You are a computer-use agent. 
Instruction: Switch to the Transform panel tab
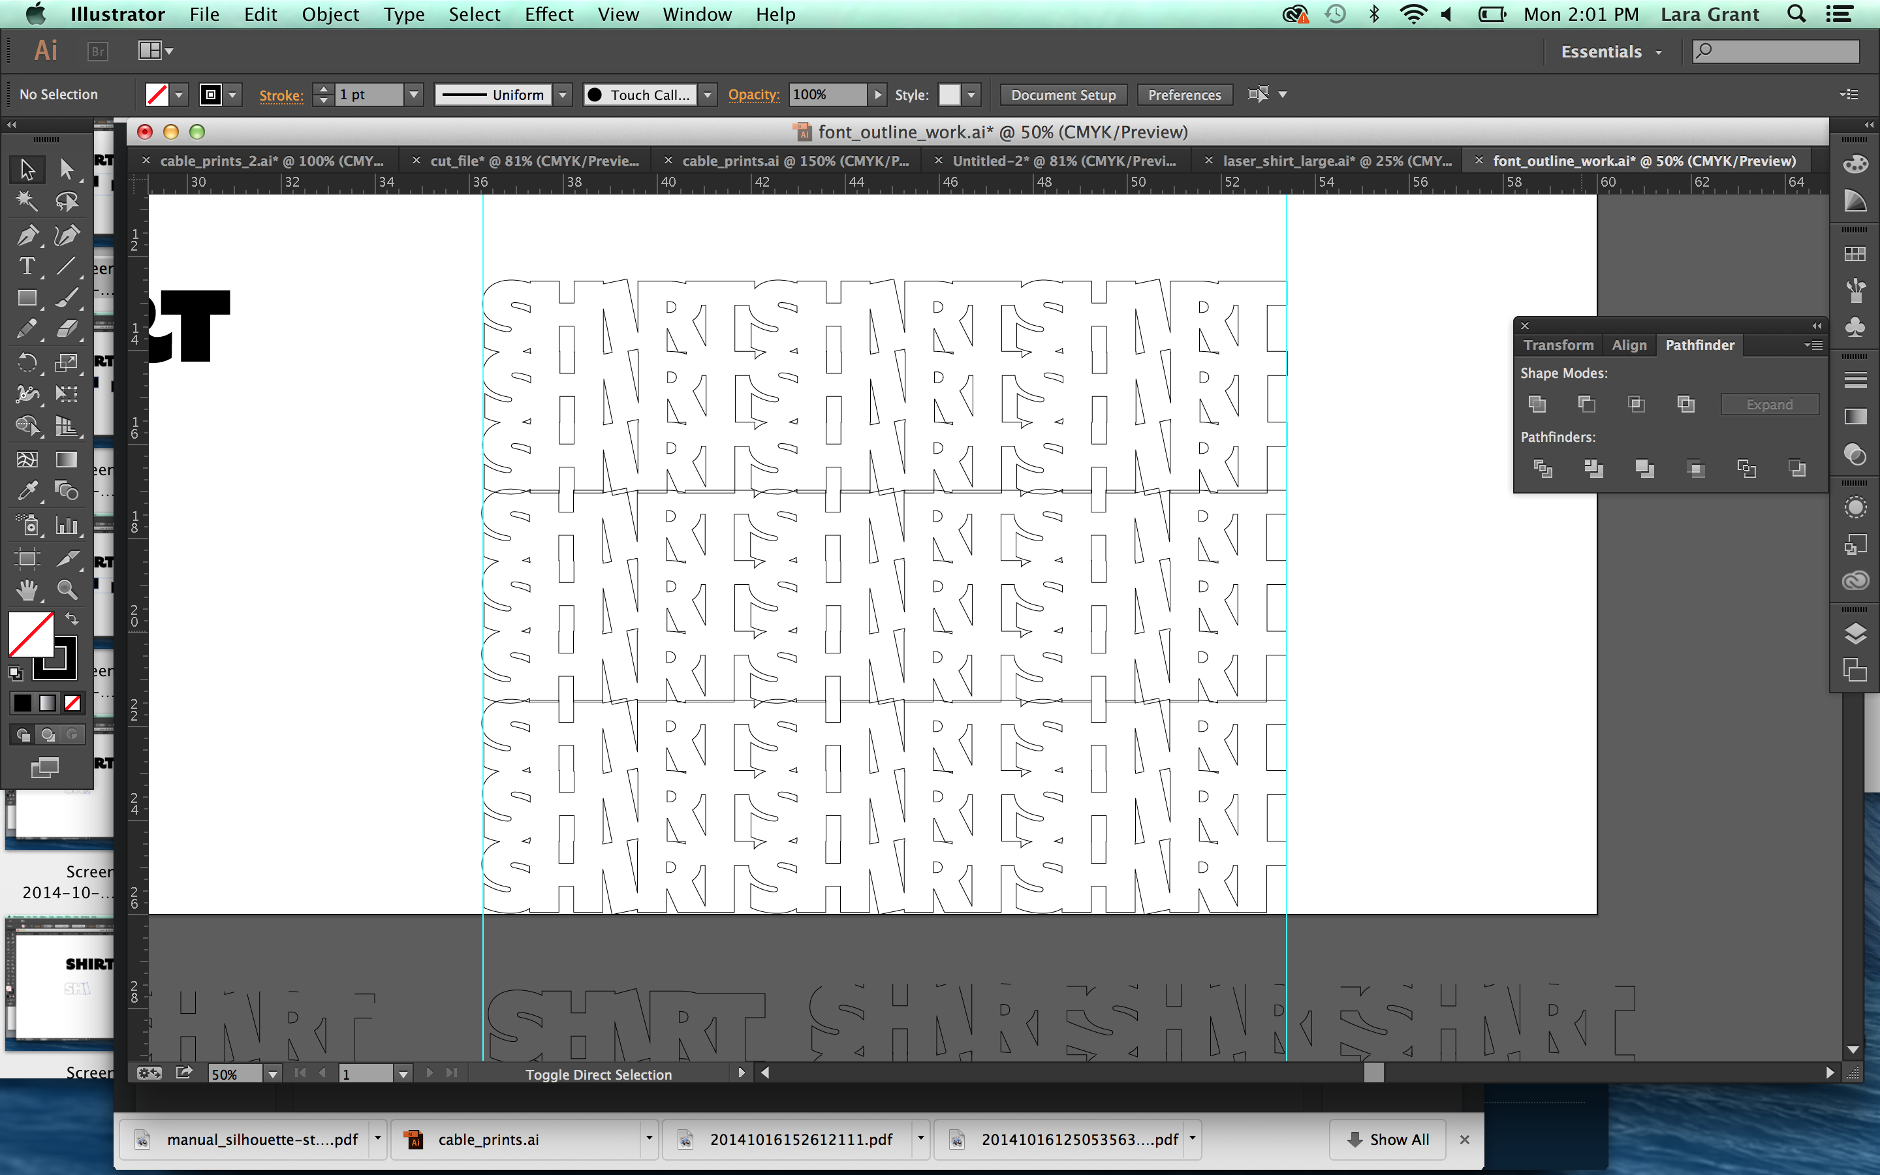point(1558,345)
